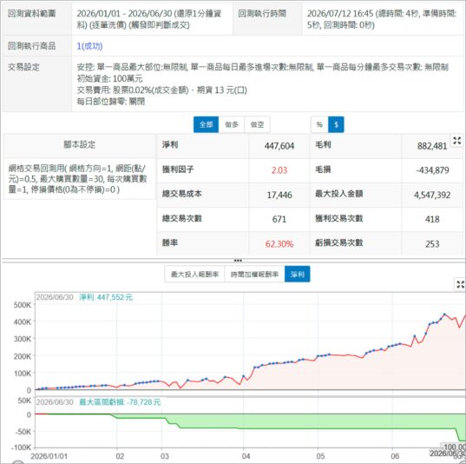Click the 虧損交易次數 value 253
The height and width of the screenshot is (464, 466).
point(432,244)
